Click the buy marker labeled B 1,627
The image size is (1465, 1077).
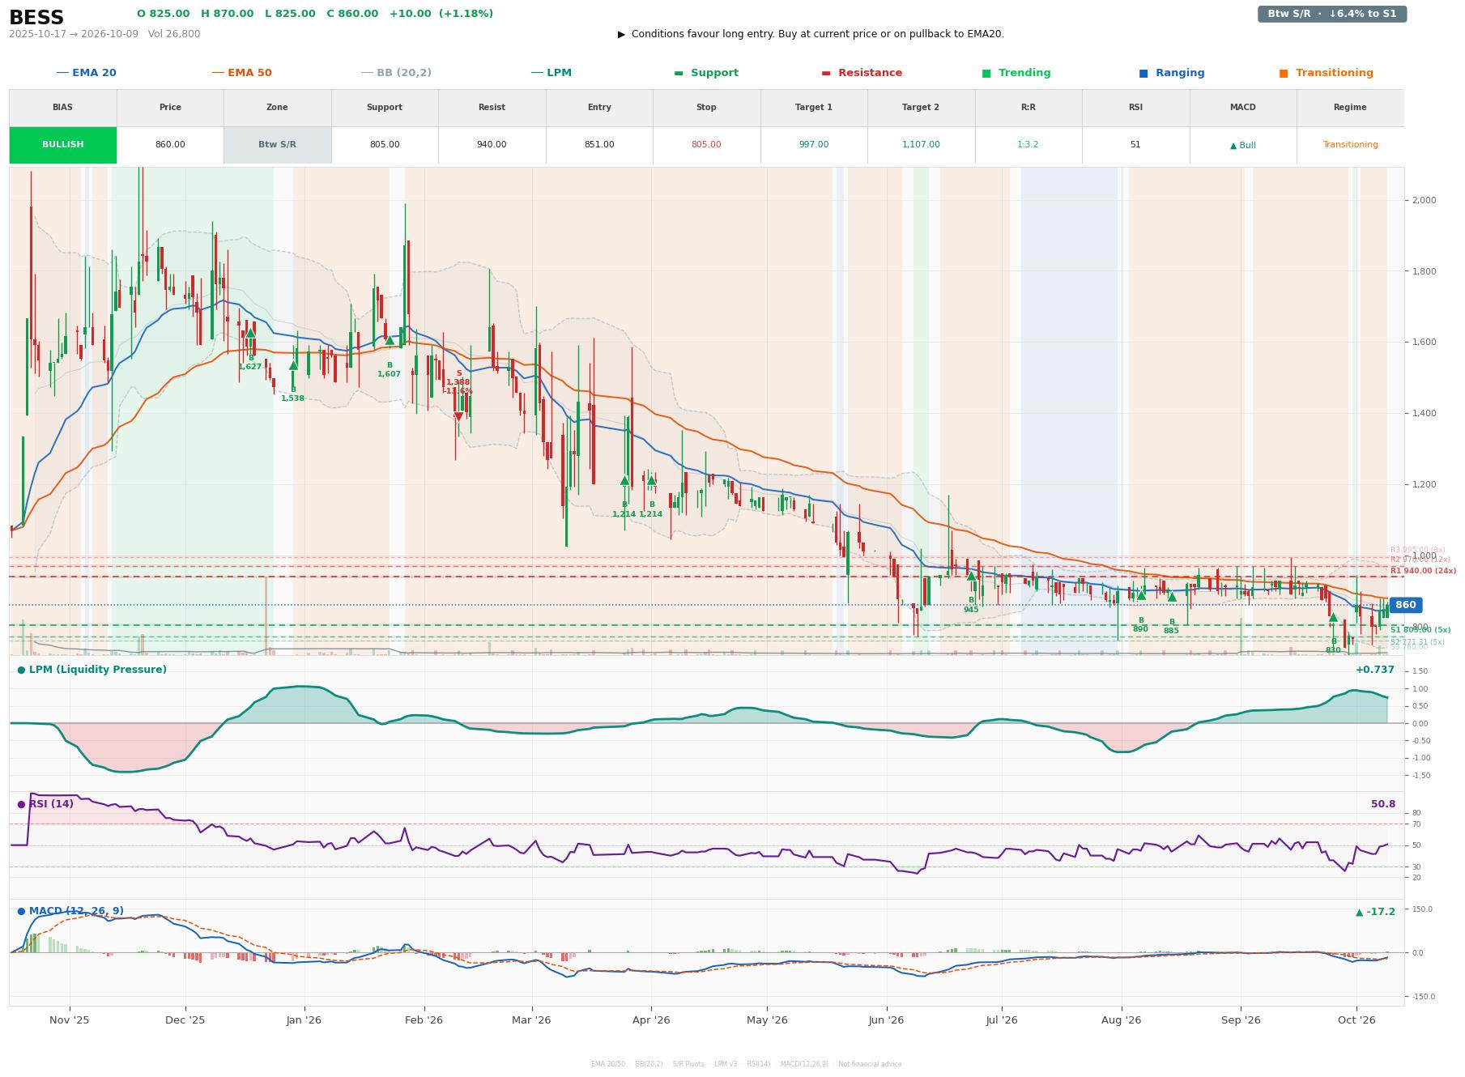250,333
